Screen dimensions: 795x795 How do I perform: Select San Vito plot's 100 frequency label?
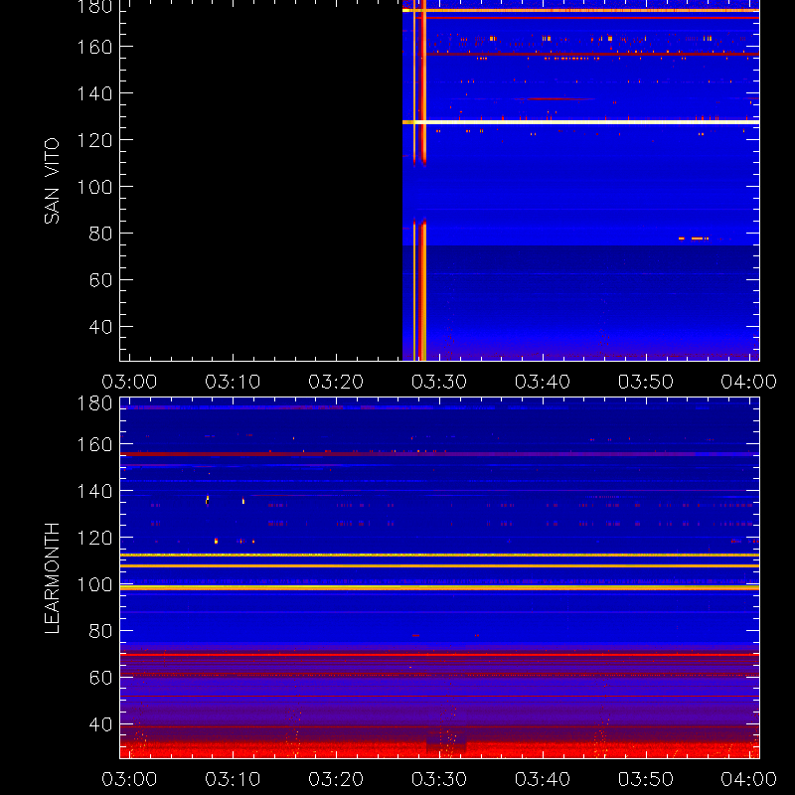tap(94, 187)
